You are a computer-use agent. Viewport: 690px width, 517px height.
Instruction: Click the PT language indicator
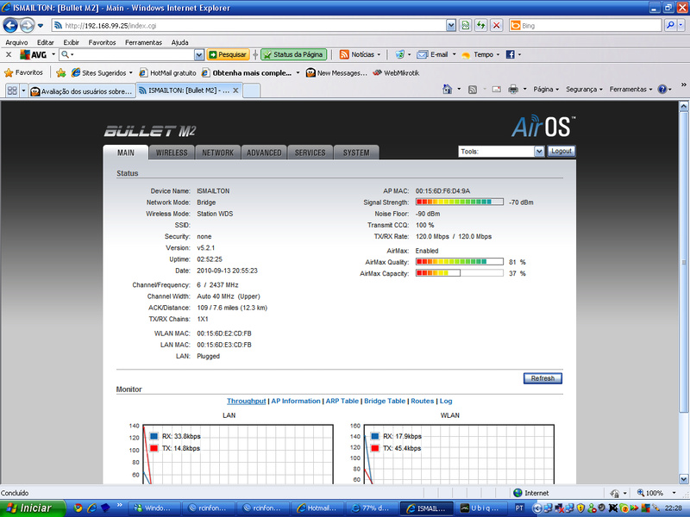coord(519,508)
